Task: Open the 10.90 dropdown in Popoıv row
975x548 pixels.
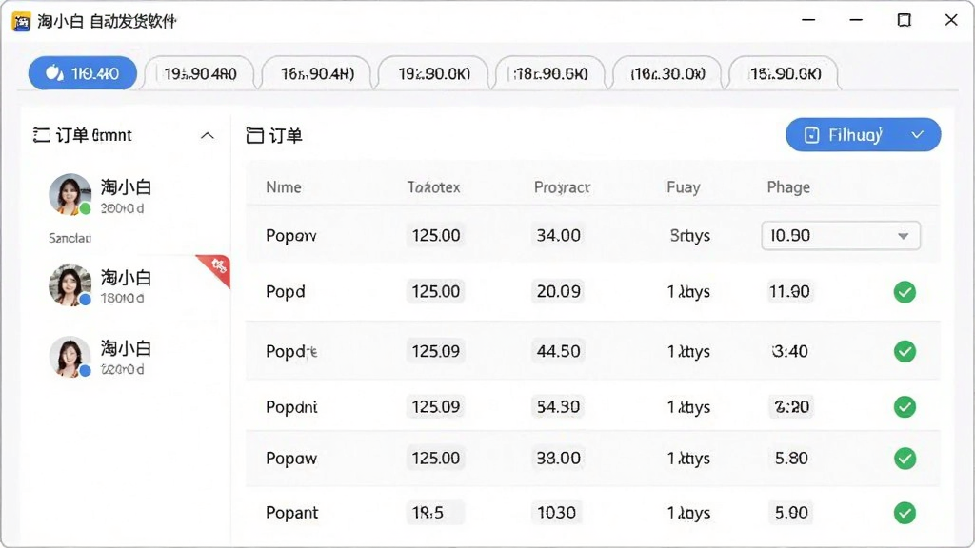Action: point(841,236)
